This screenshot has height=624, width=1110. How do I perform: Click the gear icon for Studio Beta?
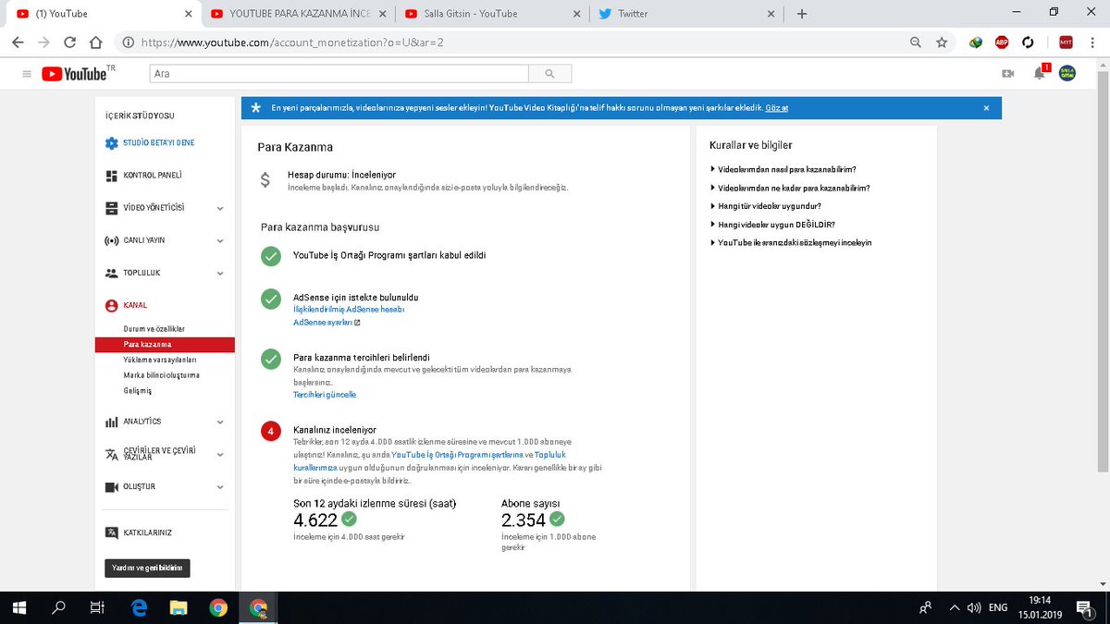click(111, 143)
